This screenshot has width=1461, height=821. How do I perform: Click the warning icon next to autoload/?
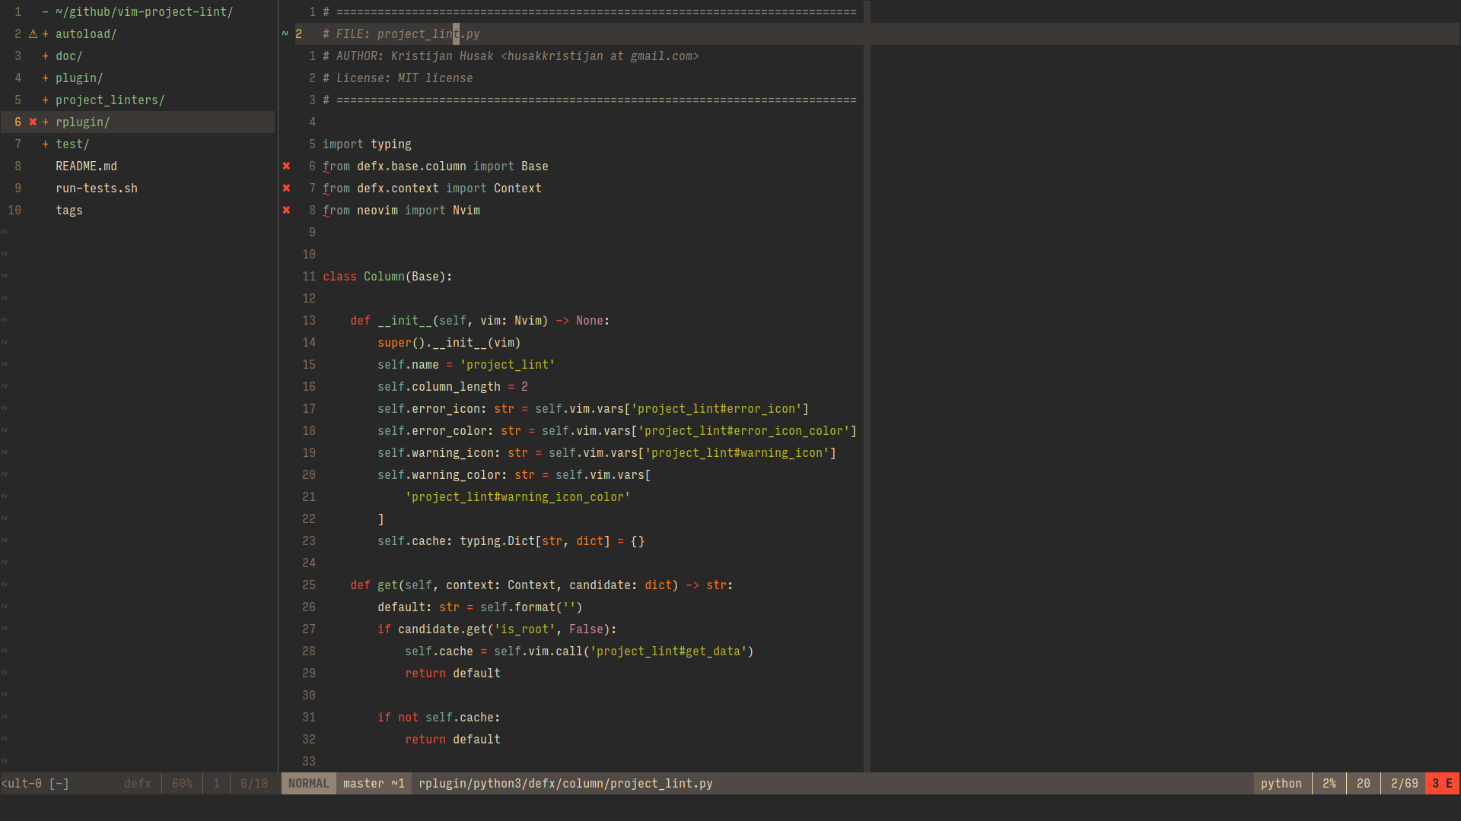33,34
